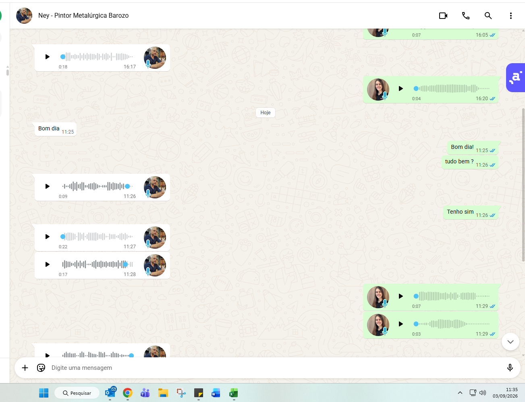Open Excel from the Windows taskbar
525x402 pixels.
tap(234, 393)
